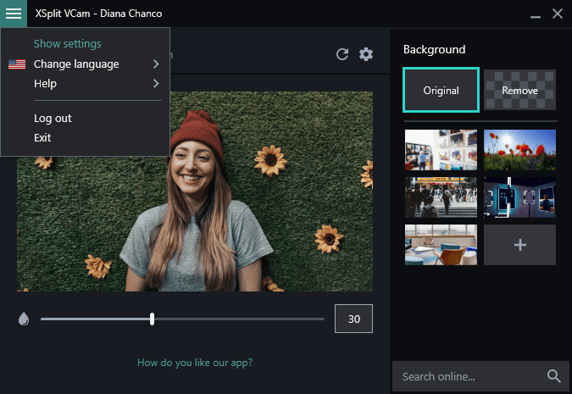
Task: Expand the Change language submenu arrow
Action: 156,64
